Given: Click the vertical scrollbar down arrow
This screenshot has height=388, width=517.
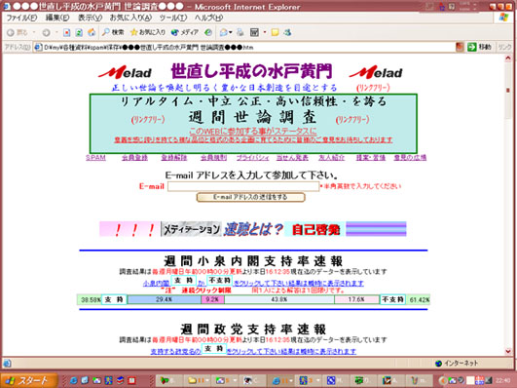Looking at the screenshot, I should point(508,351).
